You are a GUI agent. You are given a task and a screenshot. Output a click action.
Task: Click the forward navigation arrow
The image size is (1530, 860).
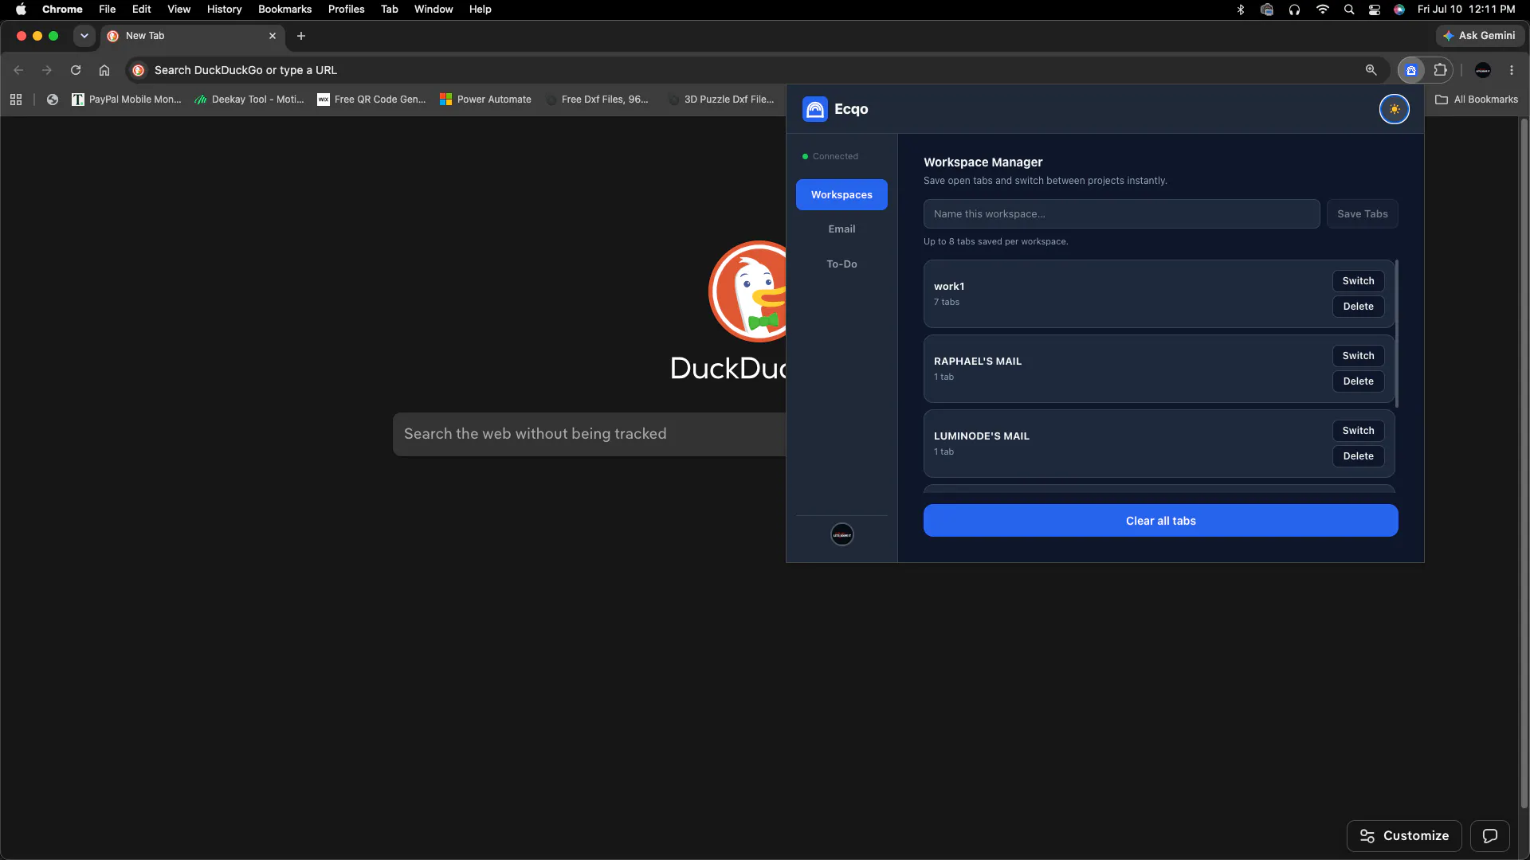pos(47,70)
